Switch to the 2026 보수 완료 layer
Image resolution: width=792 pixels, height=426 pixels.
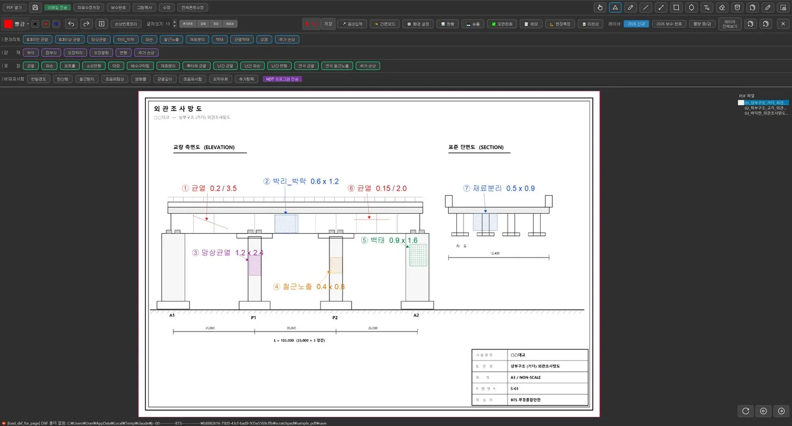(x=669, y=24)
